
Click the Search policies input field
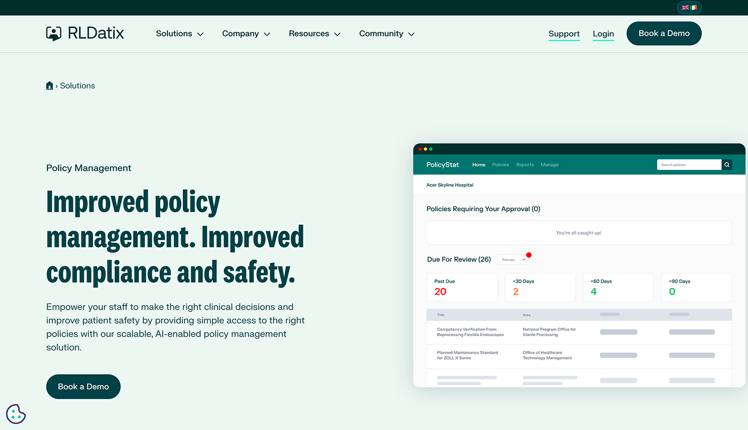689,165
